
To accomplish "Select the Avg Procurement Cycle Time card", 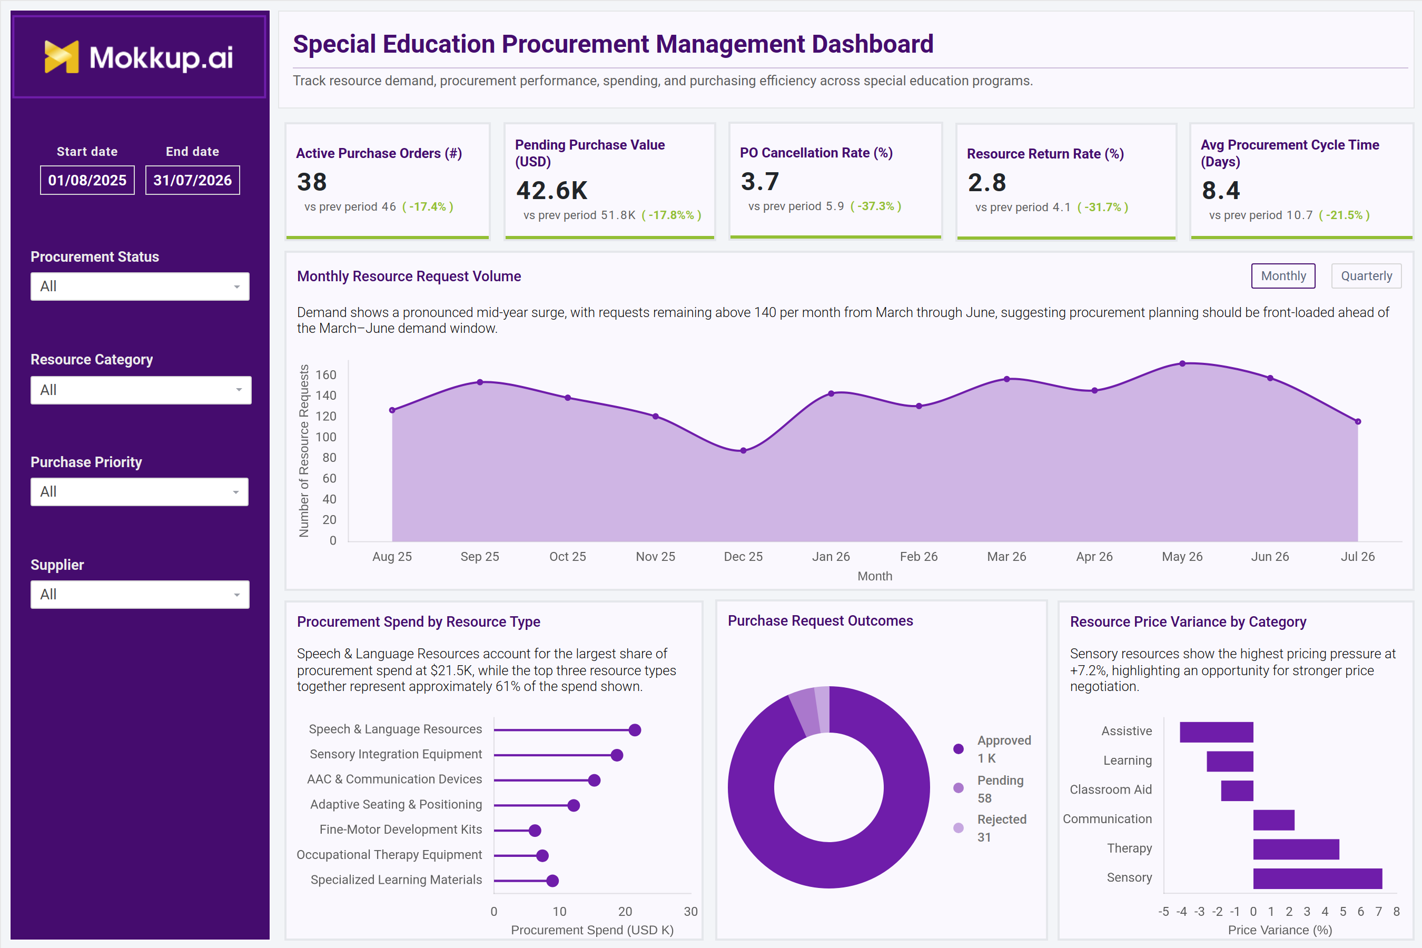I will (1301, 181).
